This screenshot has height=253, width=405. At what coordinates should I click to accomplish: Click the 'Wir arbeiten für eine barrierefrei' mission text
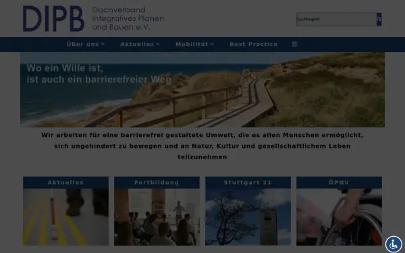pos(202,146)
